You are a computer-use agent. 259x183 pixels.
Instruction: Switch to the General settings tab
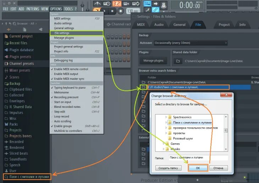point(180,25)
